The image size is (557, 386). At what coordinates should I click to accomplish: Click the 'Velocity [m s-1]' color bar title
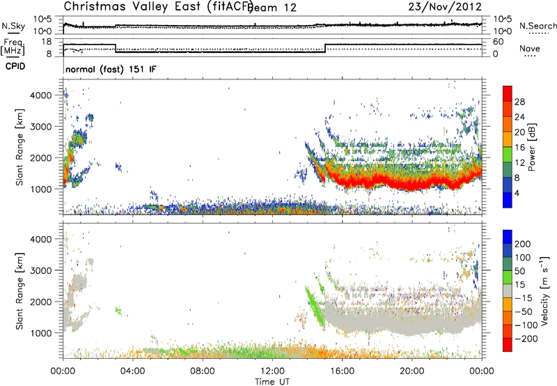coord(544,291)
